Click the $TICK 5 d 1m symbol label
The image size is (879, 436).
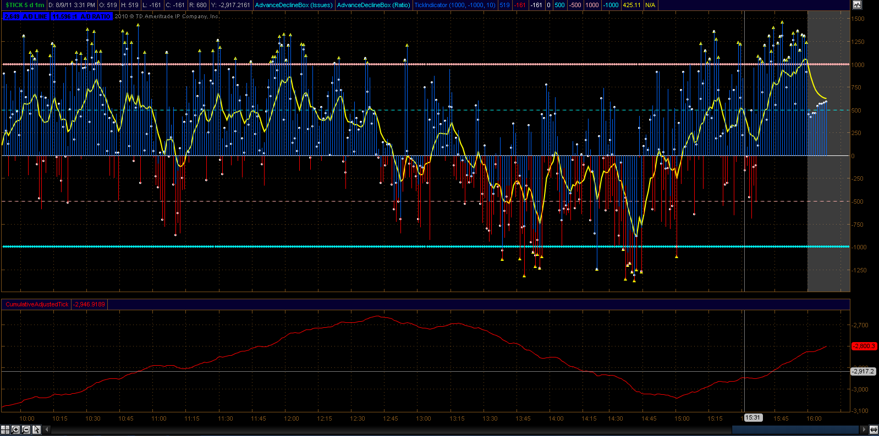click(x=25, y=5)
